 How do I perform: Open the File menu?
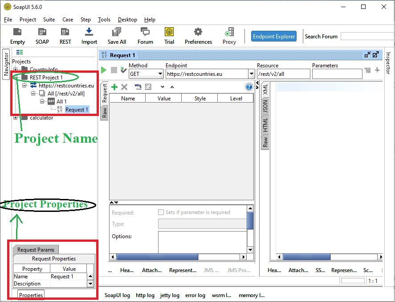8,20
